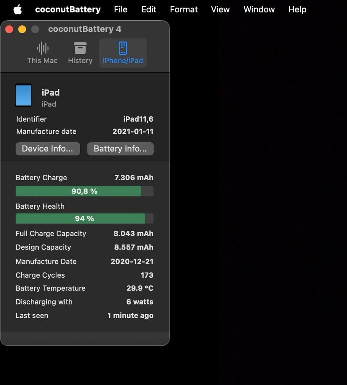
Task: Click the grey iPad model subtitle
Action: (49, 104)
